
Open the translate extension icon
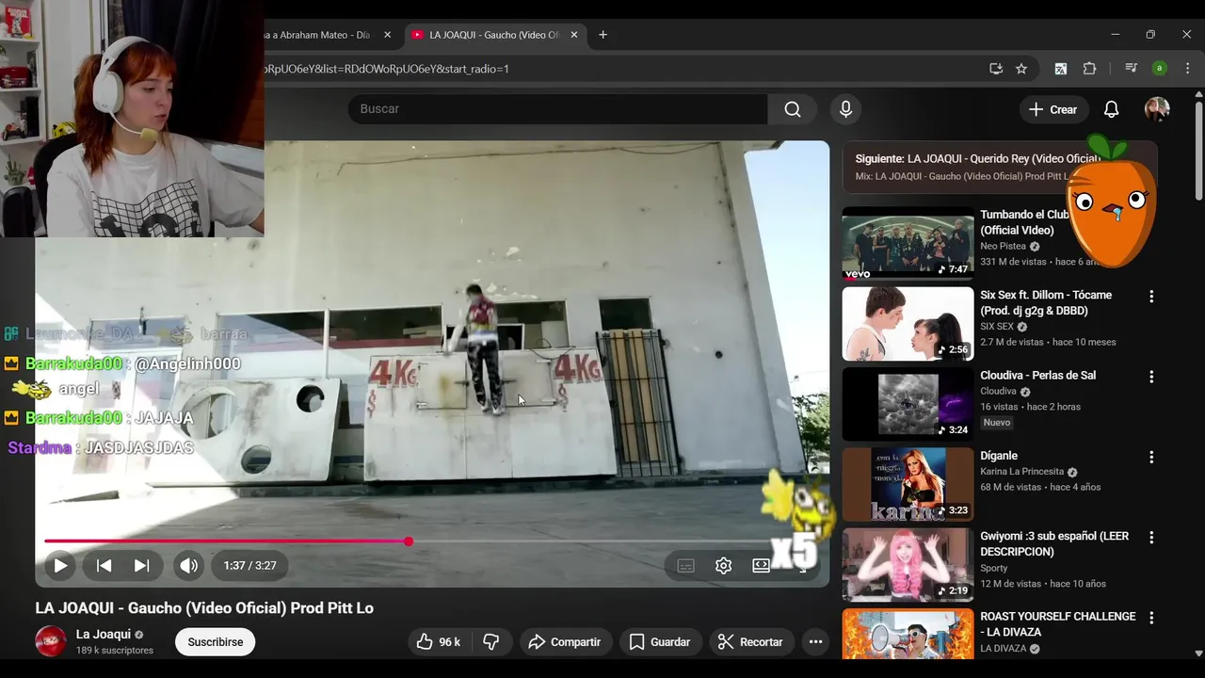[1061, 69]
